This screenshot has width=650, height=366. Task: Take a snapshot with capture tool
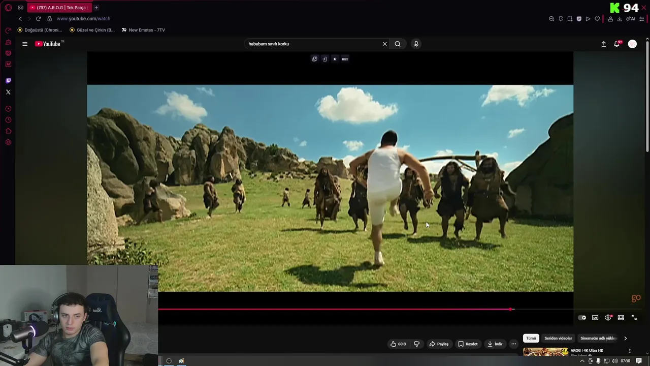coord(570,19)
